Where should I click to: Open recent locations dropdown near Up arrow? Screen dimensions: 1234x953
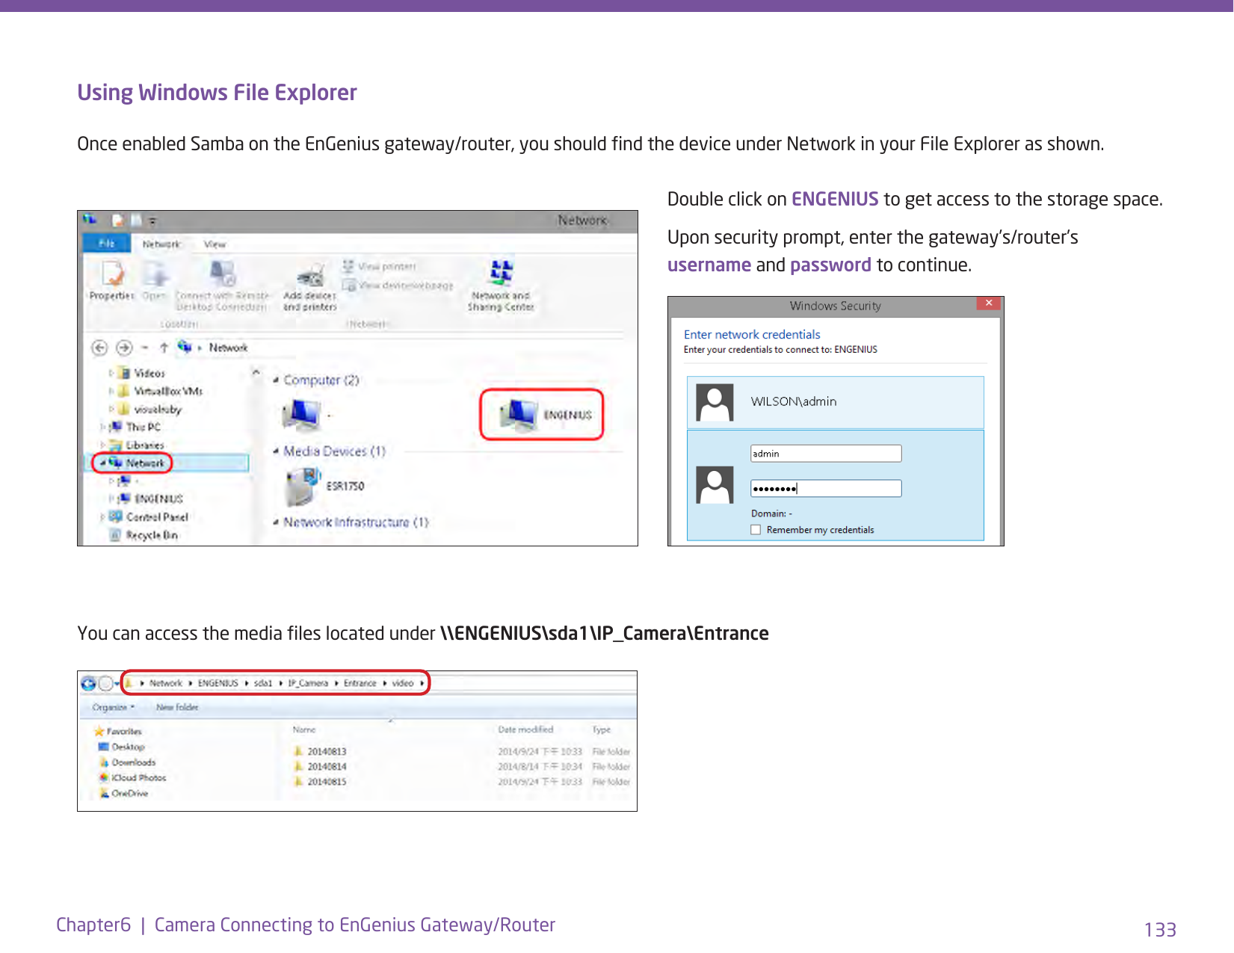[145, 348]
